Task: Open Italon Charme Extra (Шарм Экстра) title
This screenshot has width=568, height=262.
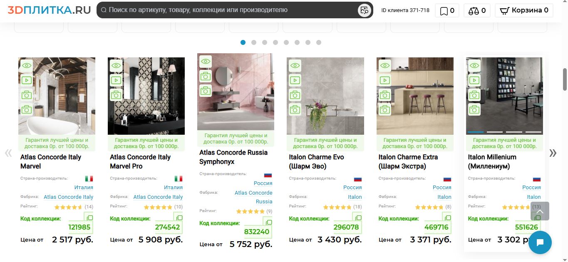Action: [408, 161]
